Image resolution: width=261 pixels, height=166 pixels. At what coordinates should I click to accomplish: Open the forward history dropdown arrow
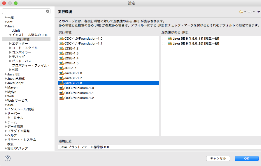tap(254, 12)
